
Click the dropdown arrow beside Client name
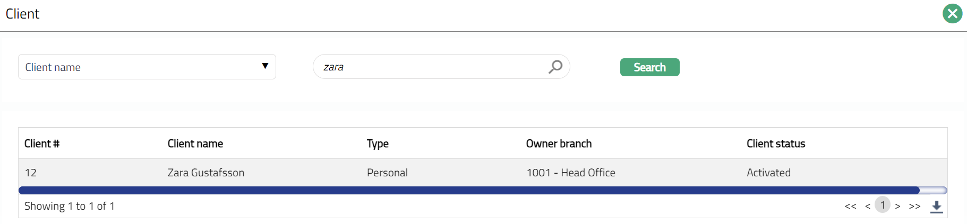click(265, 66)
